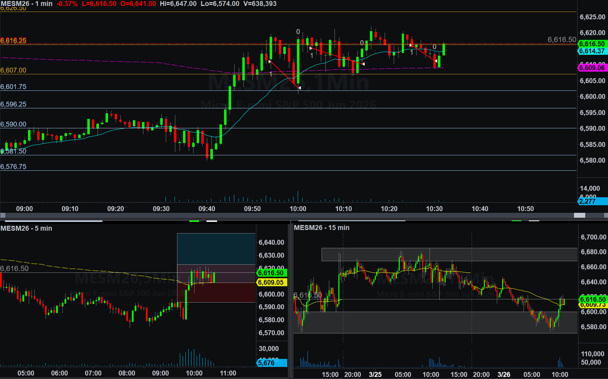Screen dimensions: 608x379
Task: Click the MESM26 - 1 min chart title
Action: point(27,4)
